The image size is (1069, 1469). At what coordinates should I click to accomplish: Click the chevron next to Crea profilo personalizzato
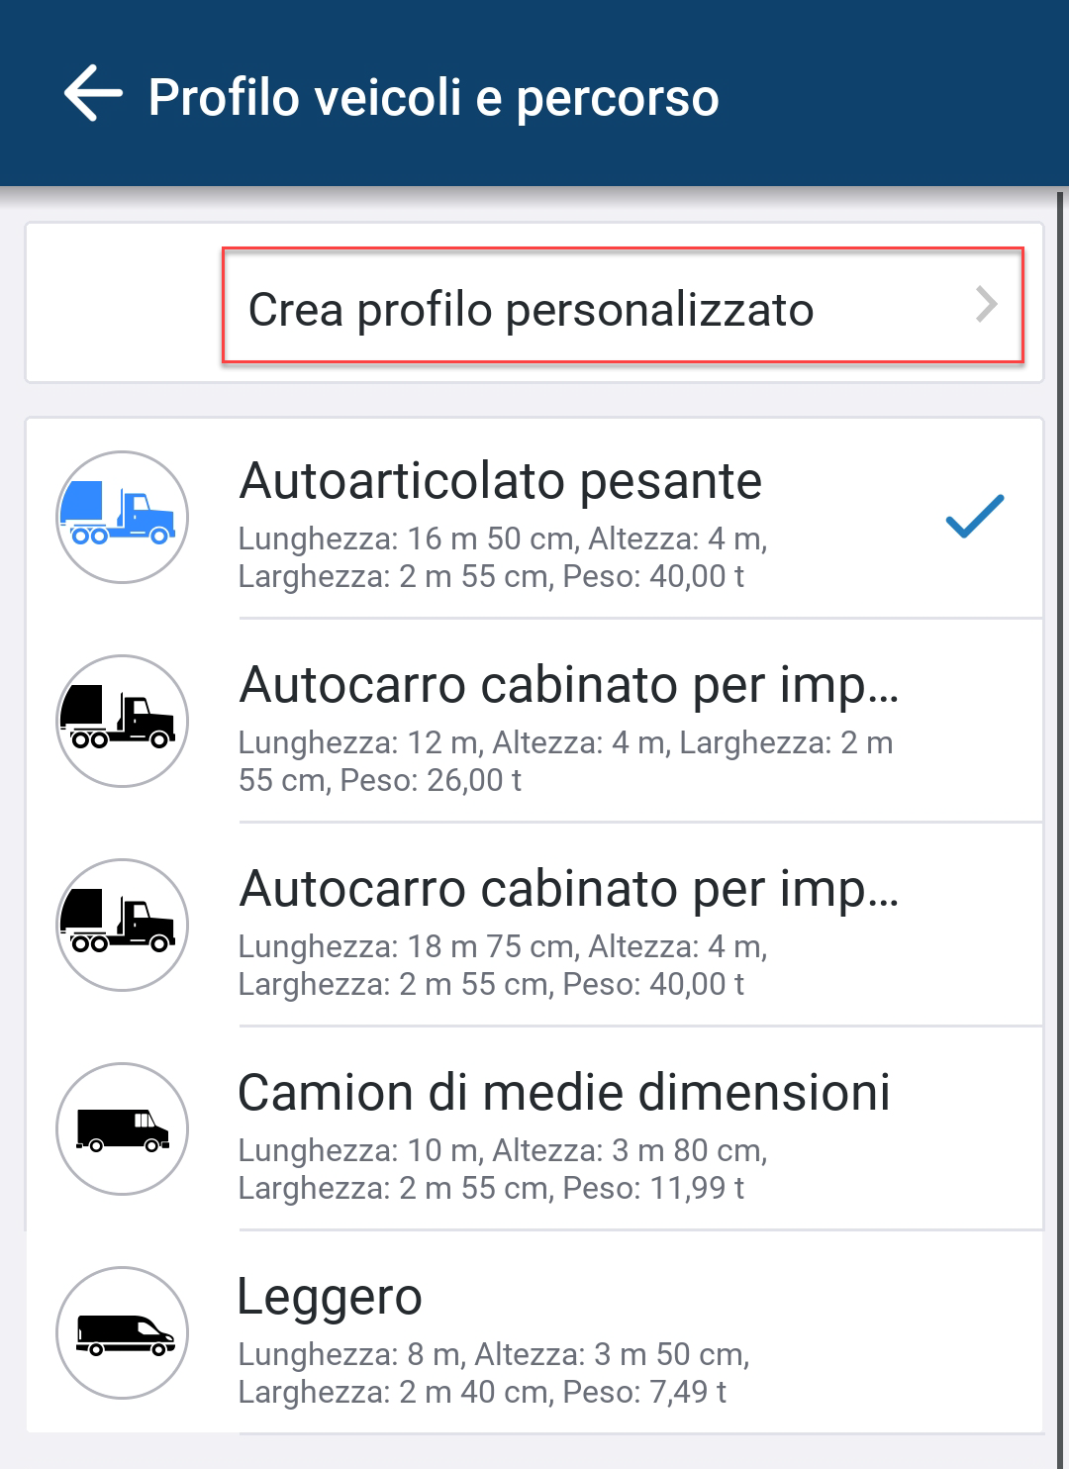coord(986,305)
